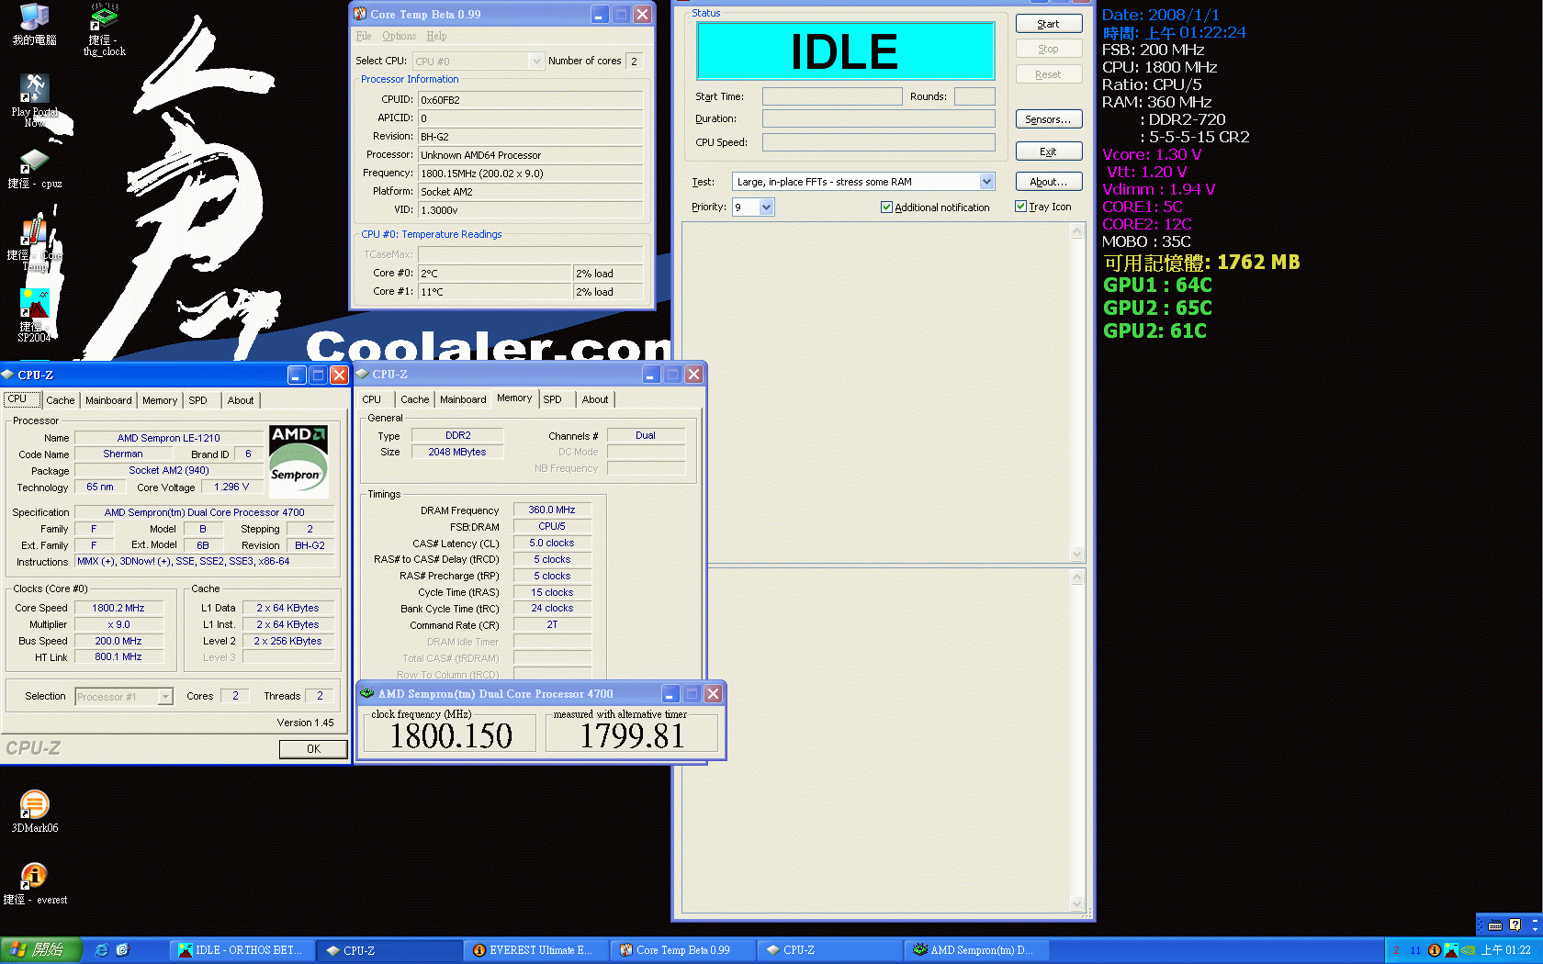Image resolution: width=1543 pixels, height=964 pixels.
Task: Open the File menu in Core Temp
Action: pyautogui.click(x=364, y=36)
